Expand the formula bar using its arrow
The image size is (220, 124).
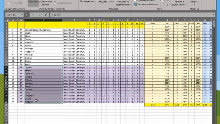[x=213, y=14]
